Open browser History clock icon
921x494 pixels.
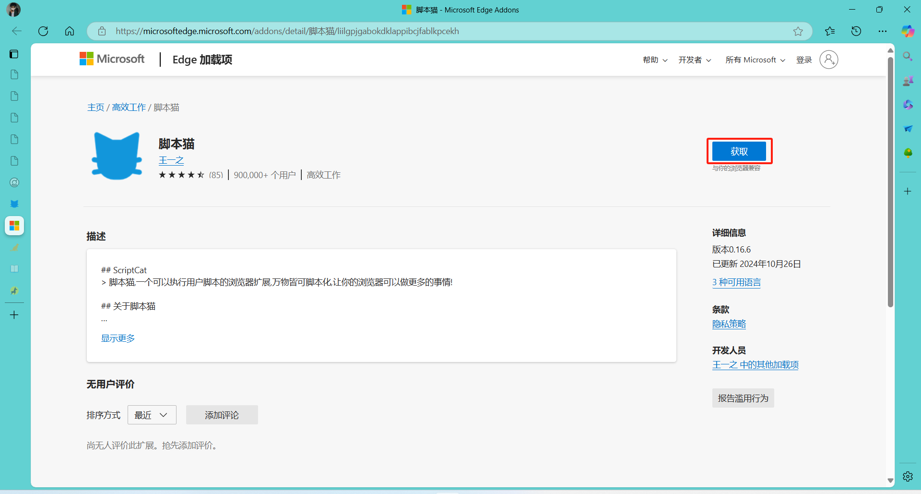pyautogui.click(x=856, y=31)
